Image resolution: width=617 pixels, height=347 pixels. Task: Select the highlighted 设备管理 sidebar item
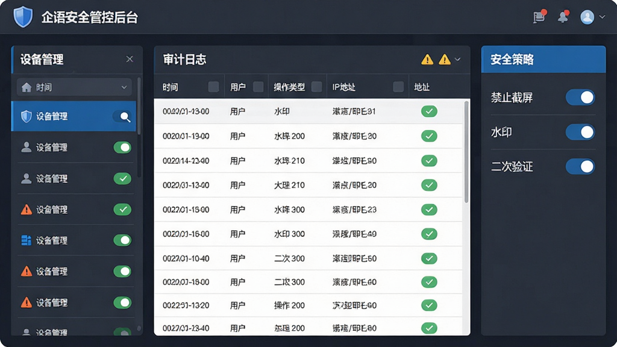tap(74, 116)
